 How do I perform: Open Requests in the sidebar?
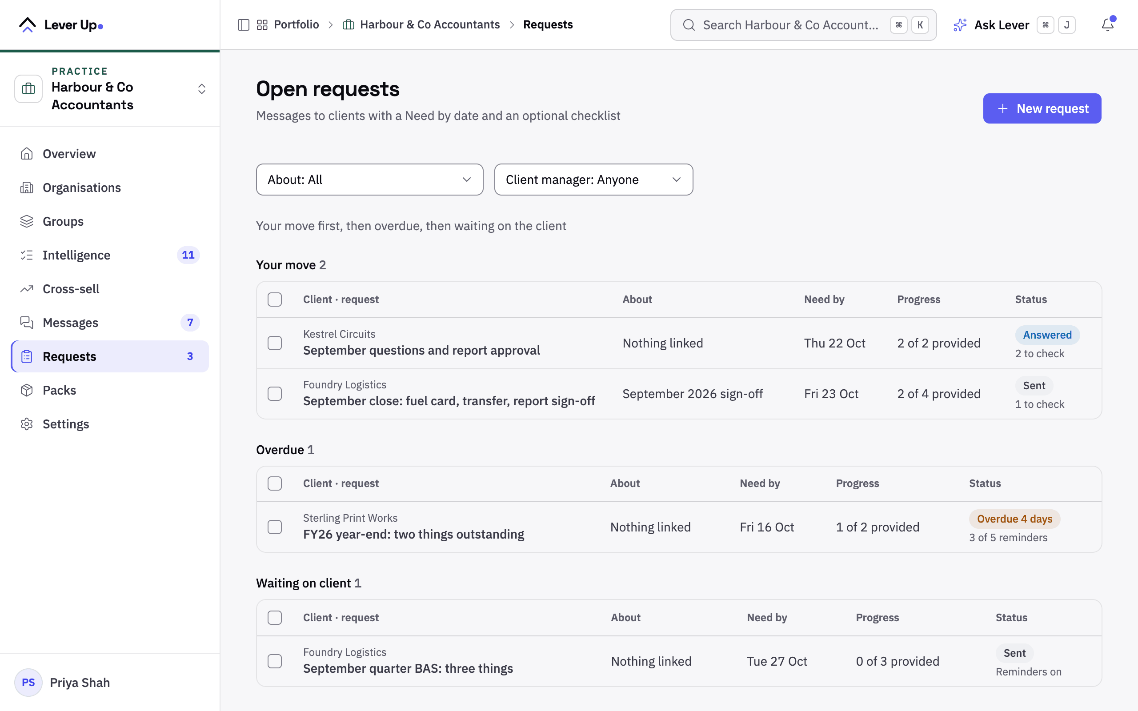(x=110, y=356)
